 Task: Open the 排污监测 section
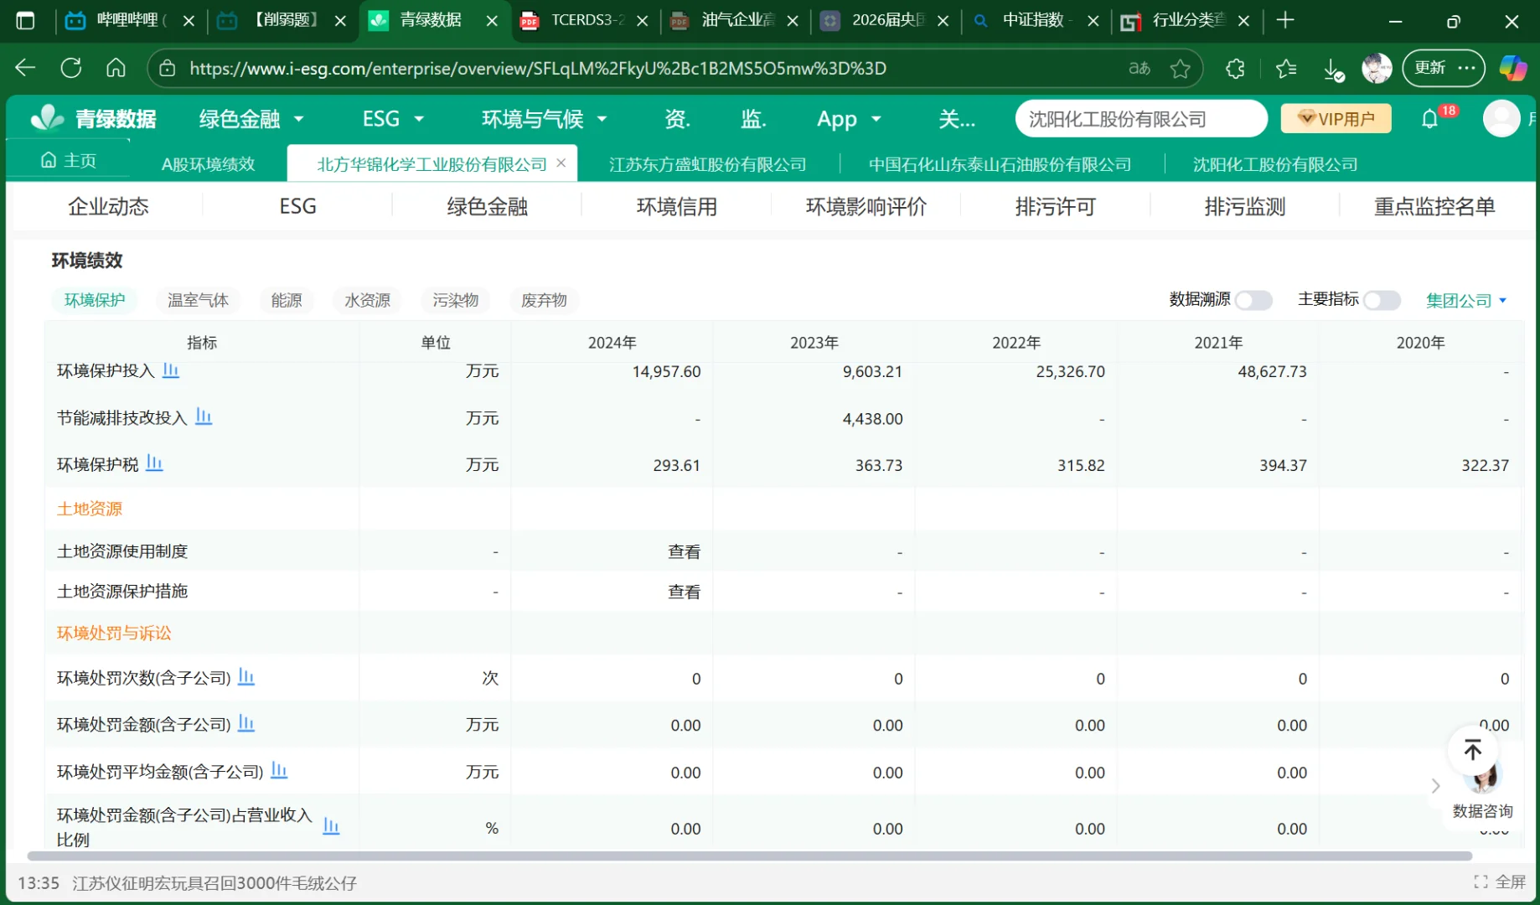point(1244,206)
